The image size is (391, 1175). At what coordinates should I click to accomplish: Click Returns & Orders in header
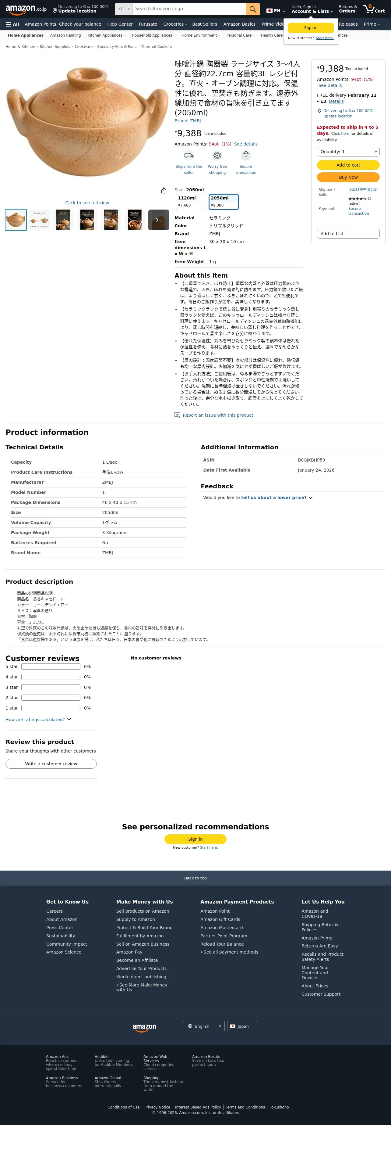point(348,9)
